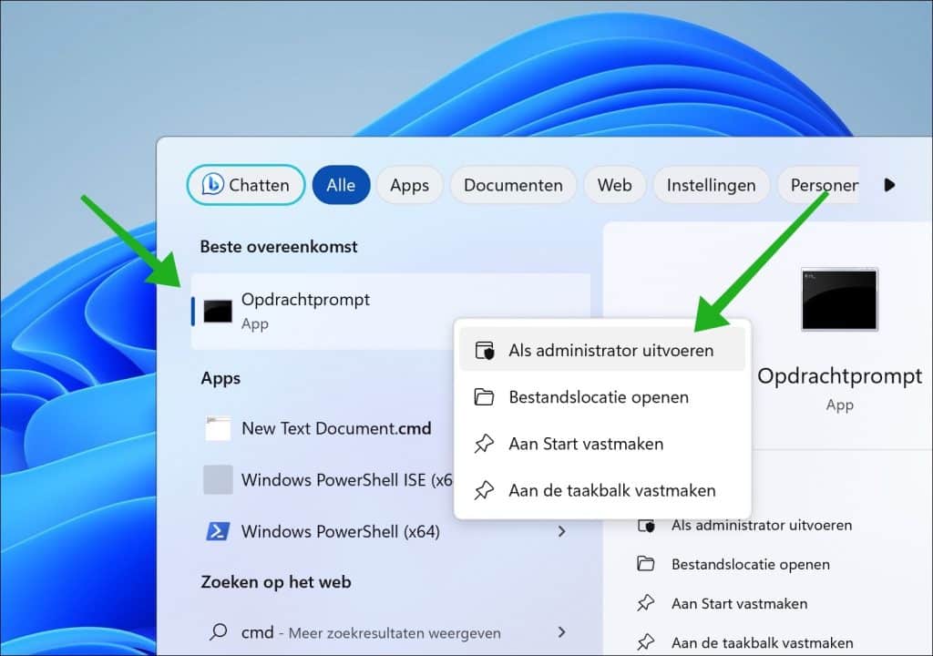The width and height of the screenshot is (933, 656).
Task: Select Opdrachtprompt best match result
Action: [x=390, y=312]
